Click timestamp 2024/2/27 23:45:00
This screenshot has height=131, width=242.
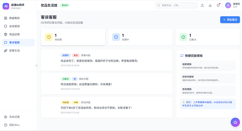click(70, 89)
